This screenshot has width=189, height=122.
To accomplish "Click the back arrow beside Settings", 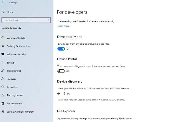I will (3, 3).
